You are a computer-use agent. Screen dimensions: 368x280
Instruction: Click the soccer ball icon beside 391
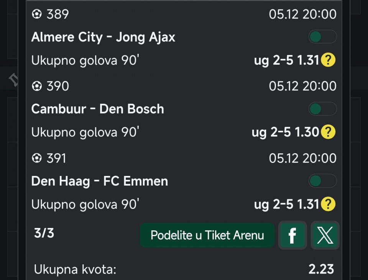pos(36,158)
